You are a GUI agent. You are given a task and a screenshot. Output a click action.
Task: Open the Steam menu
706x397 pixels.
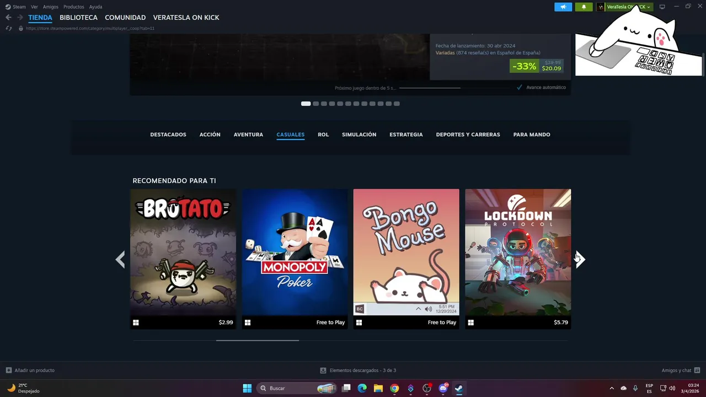coord(15,7)
